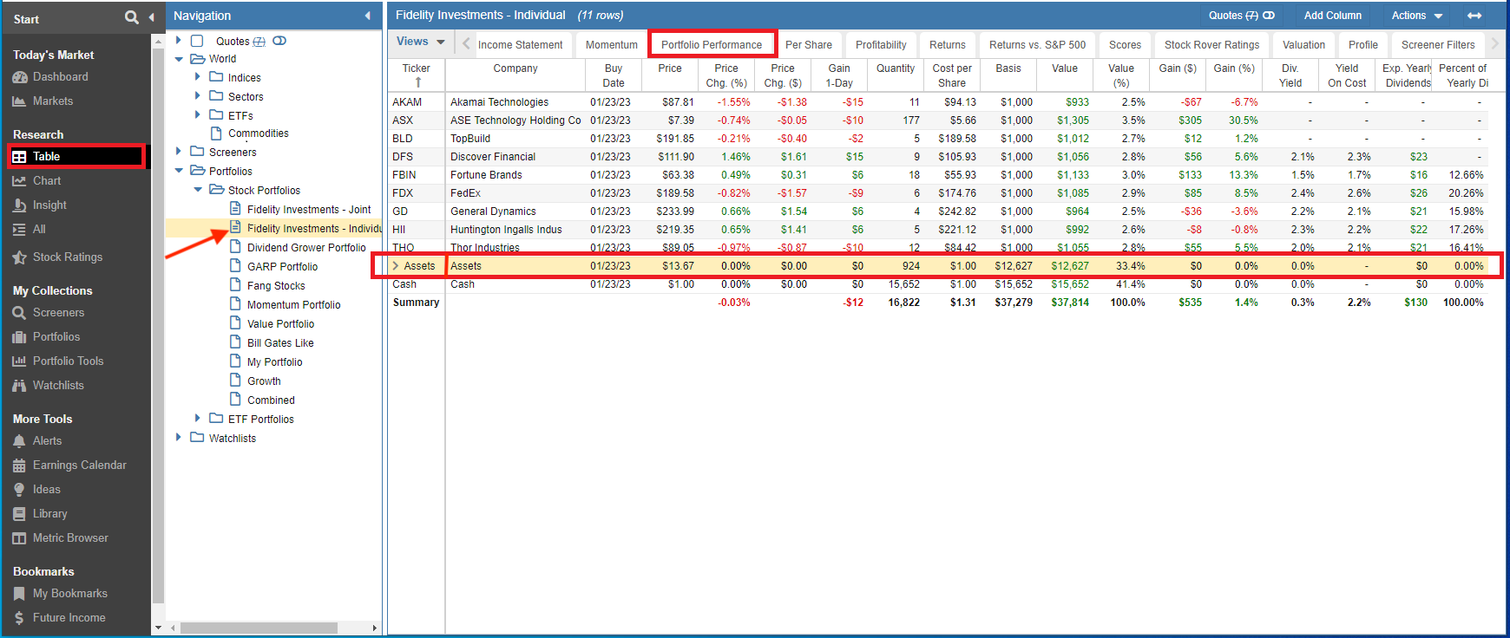
Task: Open the Insight document icon
Action: coord(19,205)
